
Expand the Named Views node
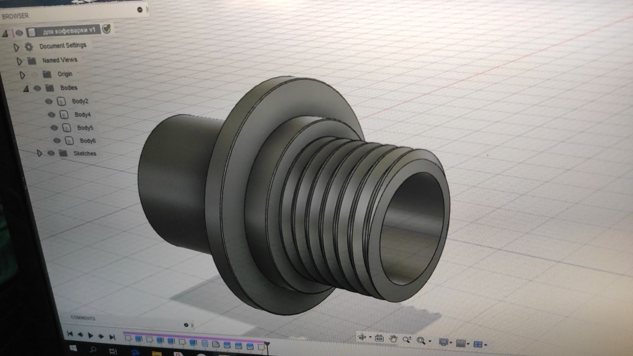(x=19, y=61)
